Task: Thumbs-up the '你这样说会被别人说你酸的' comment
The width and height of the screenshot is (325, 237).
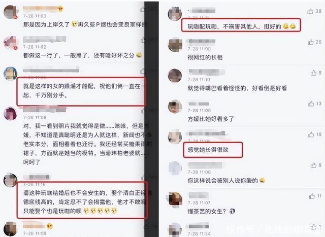Action: (x=313, y=165)
